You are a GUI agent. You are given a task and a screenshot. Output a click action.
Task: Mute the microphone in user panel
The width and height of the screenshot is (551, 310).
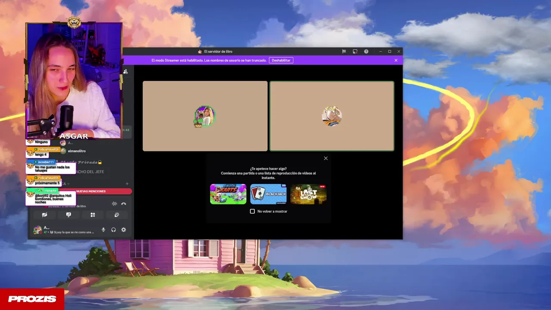[103, 230]
